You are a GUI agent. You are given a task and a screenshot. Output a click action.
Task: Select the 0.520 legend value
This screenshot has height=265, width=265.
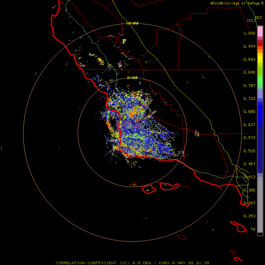[249, 151]
